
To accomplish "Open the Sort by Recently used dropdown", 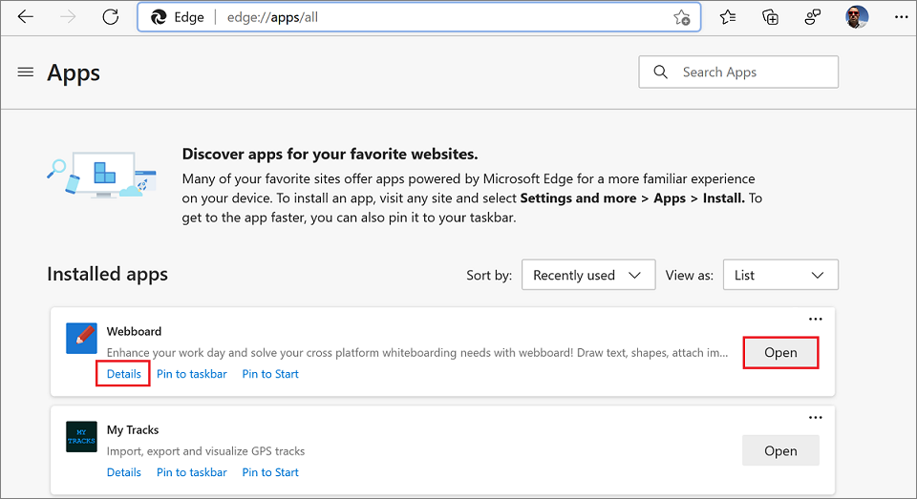I will point(588,275).
